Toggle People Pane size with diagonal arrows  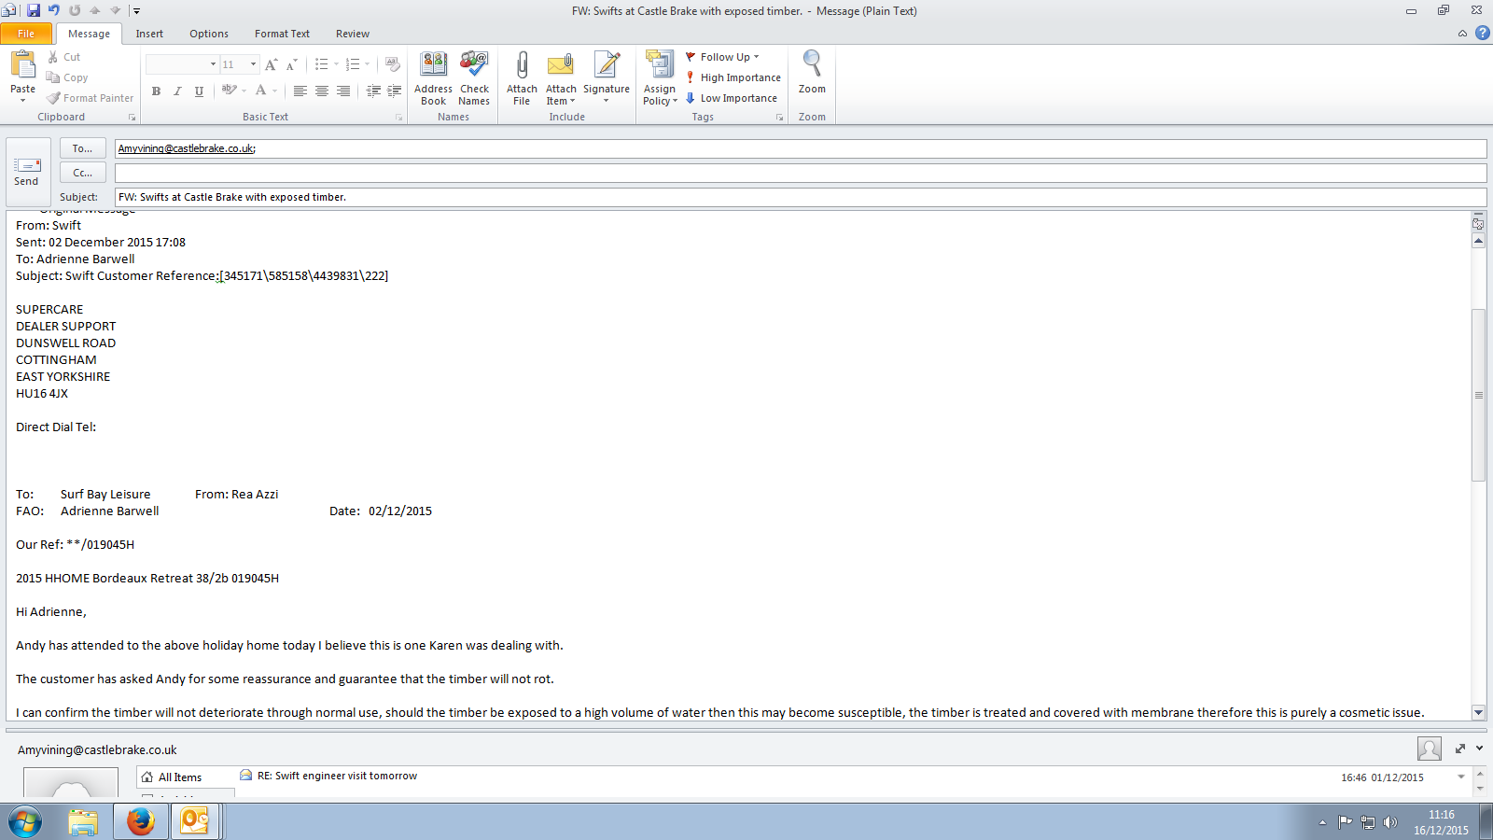point(1460,749)
